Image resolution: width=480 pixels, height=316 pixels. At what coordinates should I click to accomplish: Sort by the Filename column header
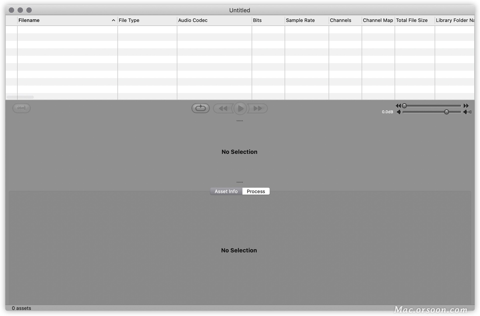(x=67, y=20)
